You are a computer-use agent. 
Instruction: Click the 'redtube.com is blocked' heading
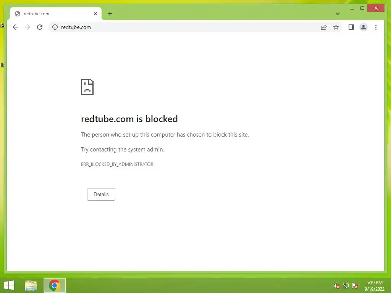point(129,119)
